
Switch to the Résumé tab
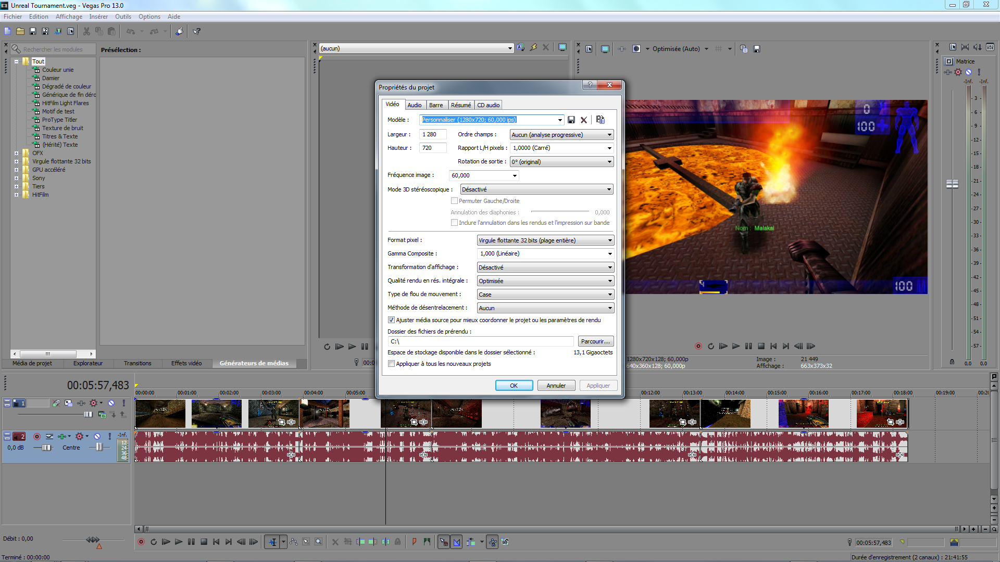[x=461, y=105]
